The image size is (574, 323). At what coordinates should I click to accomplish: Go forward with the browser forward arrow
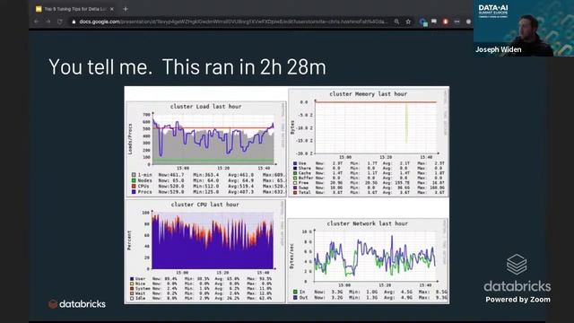click(48, 22)
